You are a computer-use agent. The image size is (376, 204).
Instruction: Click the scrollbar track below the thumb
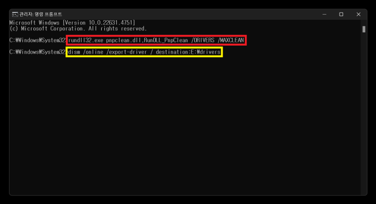(364, 113)
